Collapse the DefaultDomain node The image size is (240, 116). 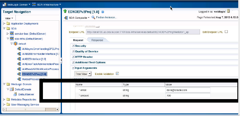point(8,89)
